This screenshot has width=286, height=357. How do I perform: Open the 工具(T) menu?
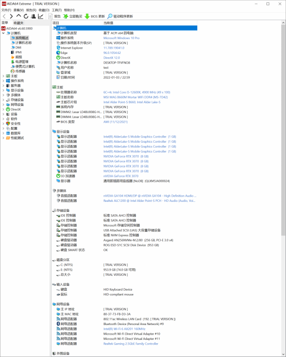coord(57,10)
